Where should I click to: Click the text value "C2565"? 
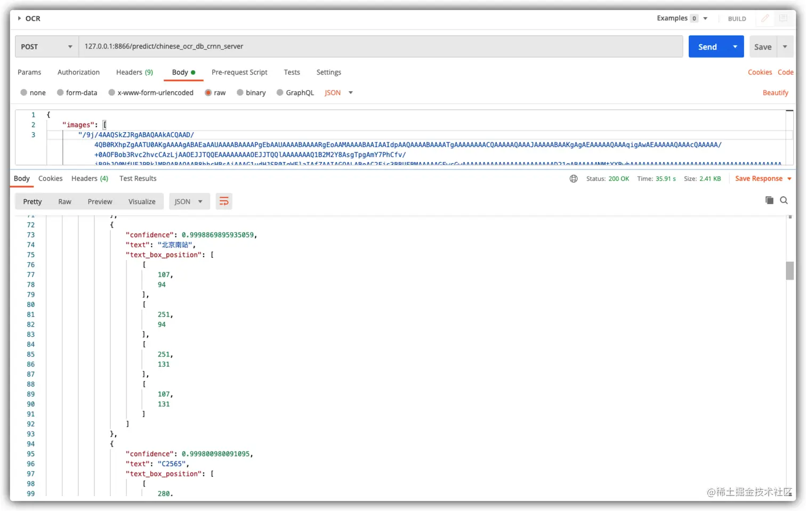click(171, 464)
